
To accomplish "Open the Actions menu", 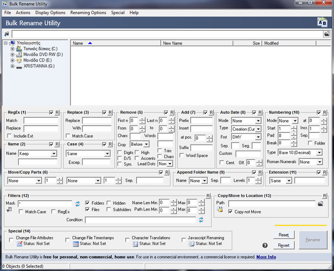I will tap(23, 13).
